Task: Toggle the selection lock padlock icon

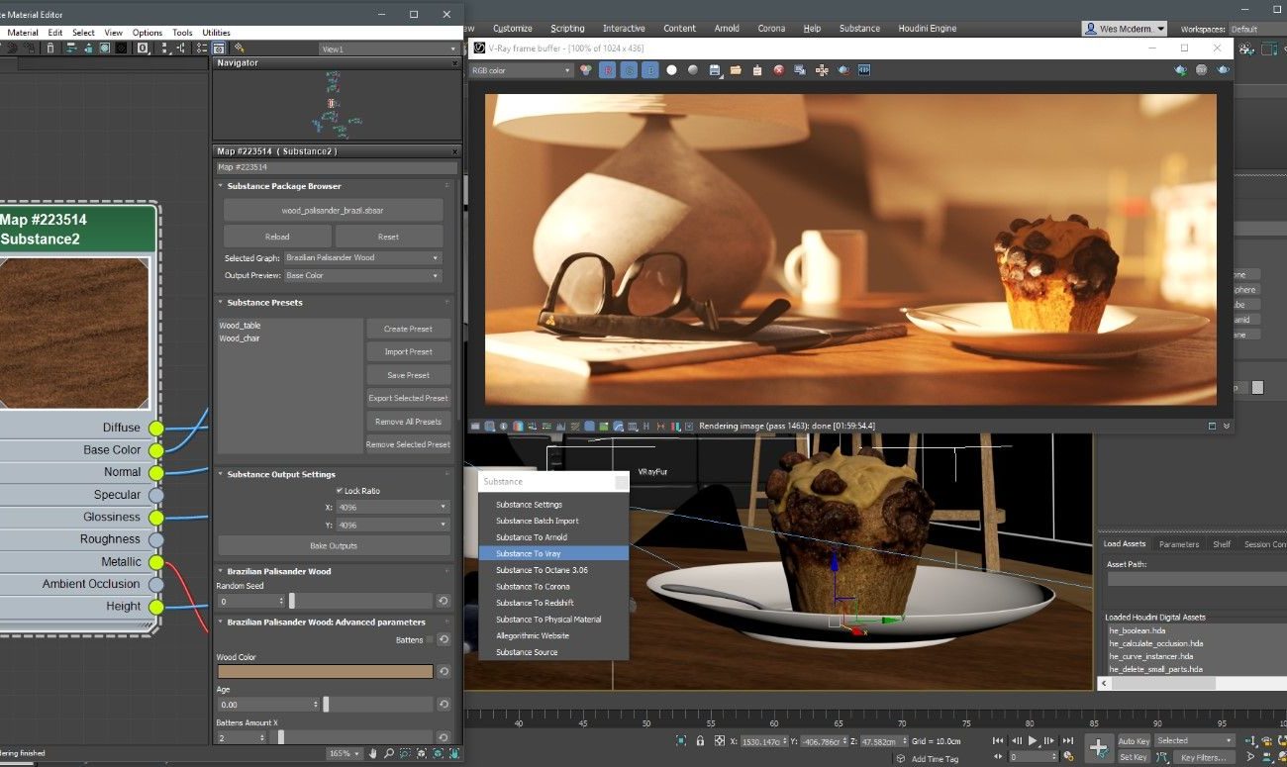Action: 700,740
